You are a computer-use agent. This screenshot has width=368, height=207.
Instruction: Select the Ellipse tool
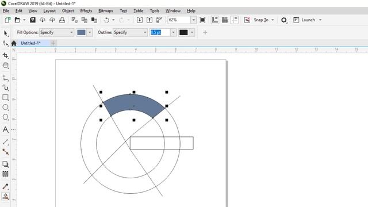point(6,108)
